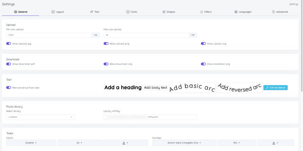This screenshot has width=303, height=151.
Task: Click the globe icon for Languages
Action: click(x=236, y=12)
